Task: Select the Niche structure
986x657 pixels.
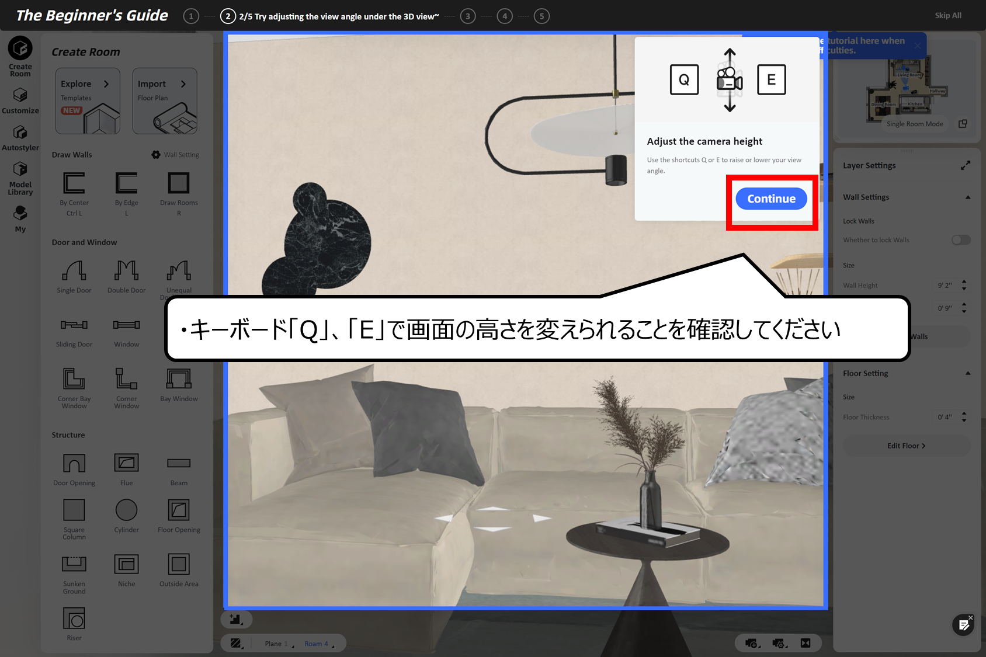Action: [126, 571]
